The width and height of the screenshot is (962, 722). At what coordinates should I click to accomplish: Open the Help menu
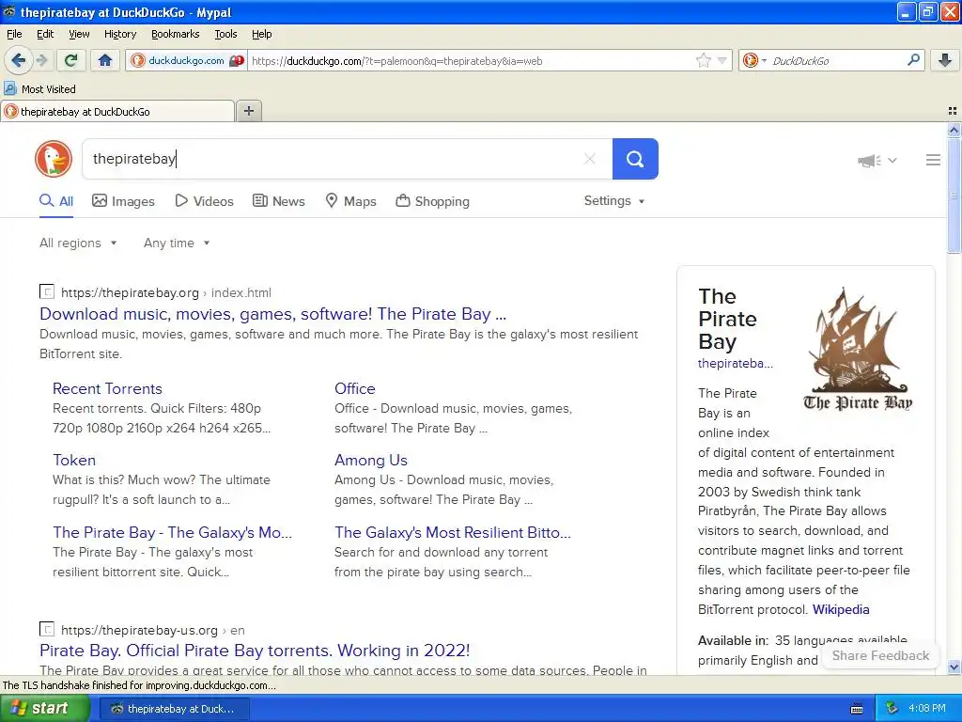tap(261, 34)
